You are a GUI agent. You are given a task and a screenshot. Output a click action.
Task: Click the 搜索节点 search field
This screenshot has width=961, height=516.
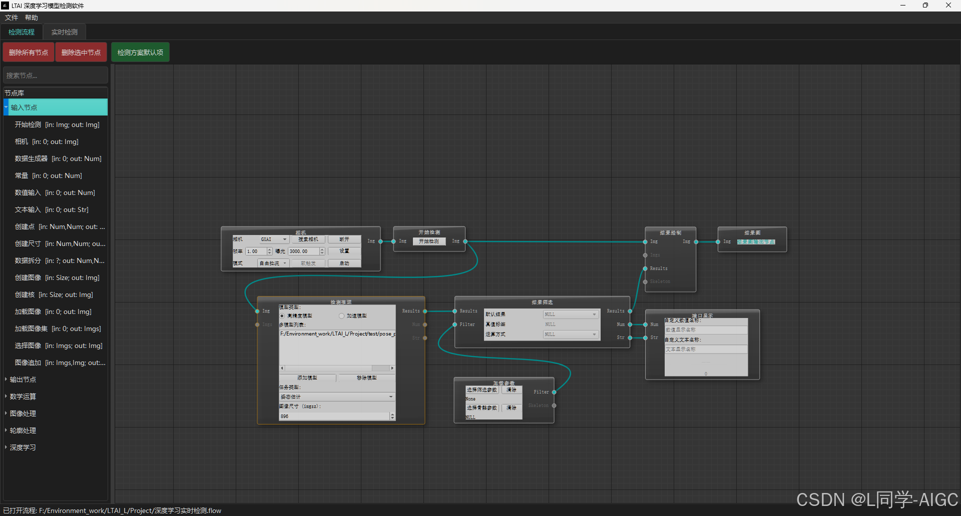(56, 75)
